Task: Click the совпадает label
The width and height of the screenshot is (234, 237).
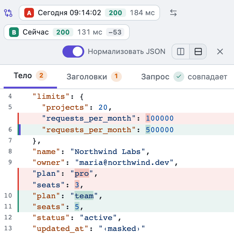Action: point(207,77)
